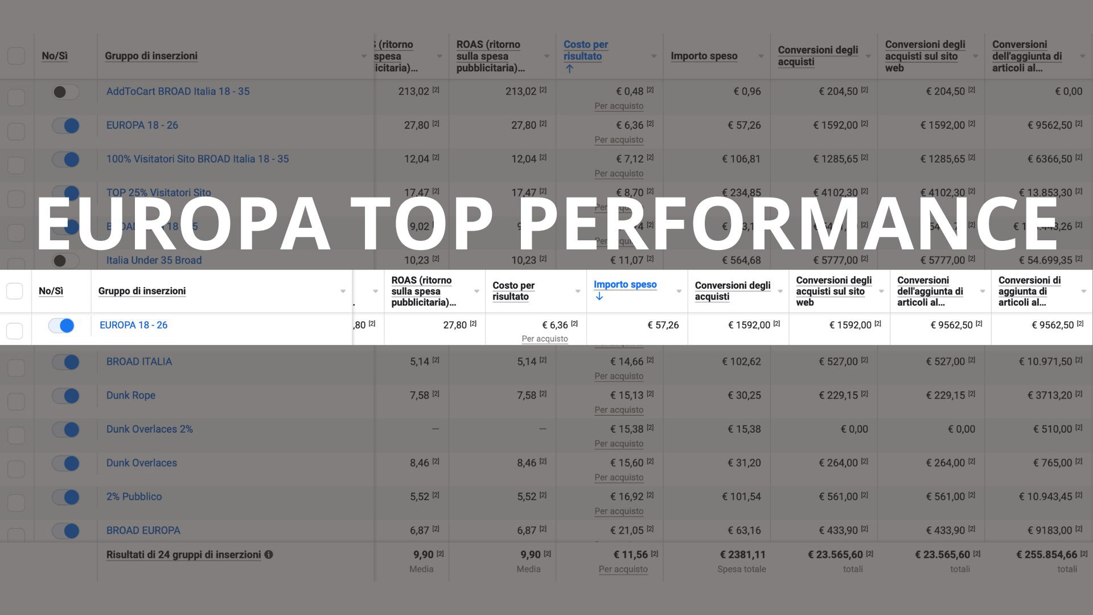Click total add-to-cart value € 255.854,66
Viewport: 1093px width, 615px height.
1047,555
